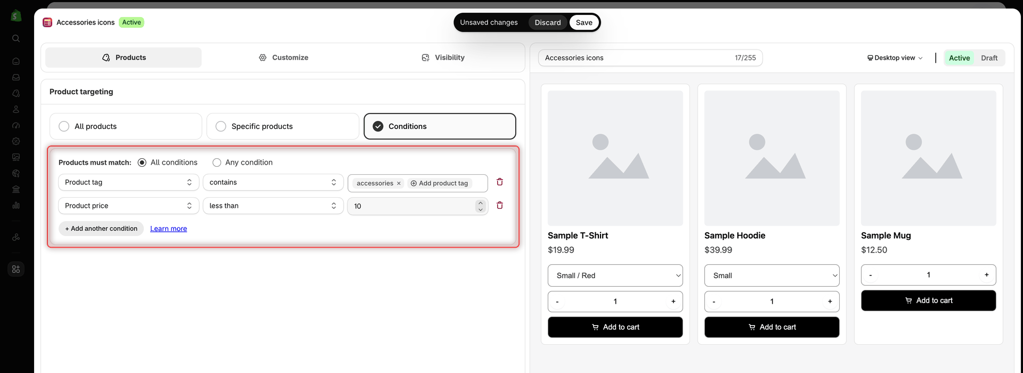Open search from the sidebar magnifier icon

point(16,38)
